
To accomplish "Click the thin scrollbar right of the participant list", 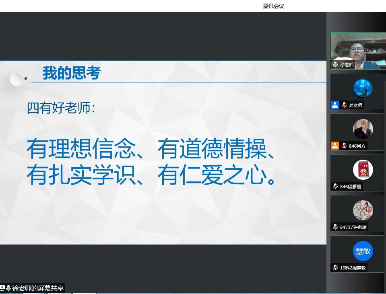I will [384, 161].
